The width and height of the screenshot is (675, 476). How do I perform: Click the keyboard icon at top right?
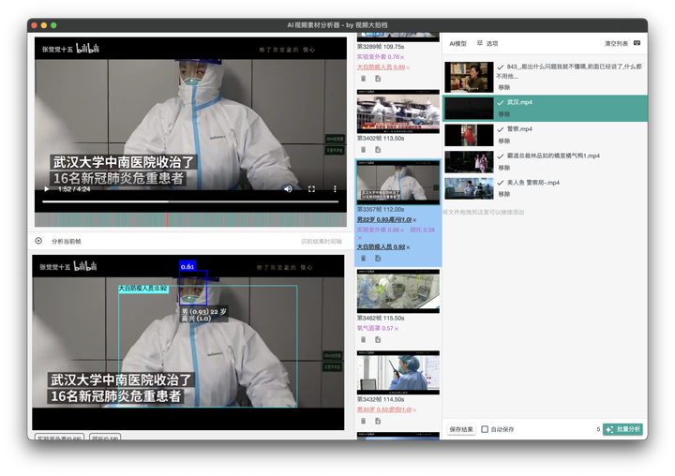coord(637,43)
